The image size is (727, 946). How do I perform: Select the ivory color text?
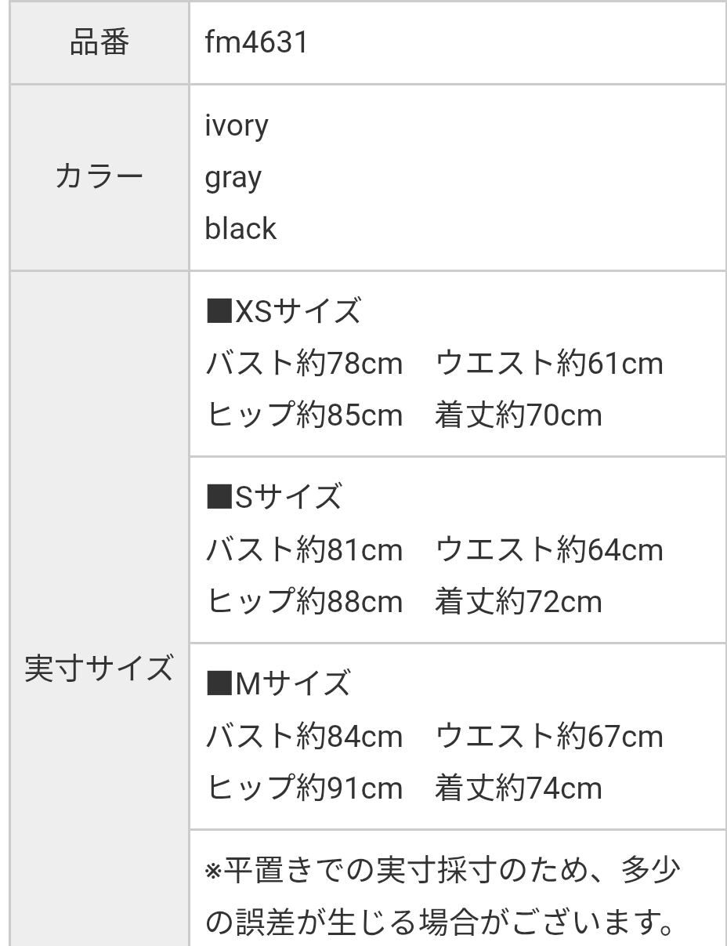(x=237, y=125)
